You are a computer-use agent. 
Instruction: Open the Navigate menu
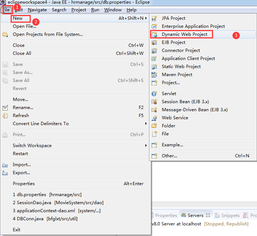tap(37, 10)
